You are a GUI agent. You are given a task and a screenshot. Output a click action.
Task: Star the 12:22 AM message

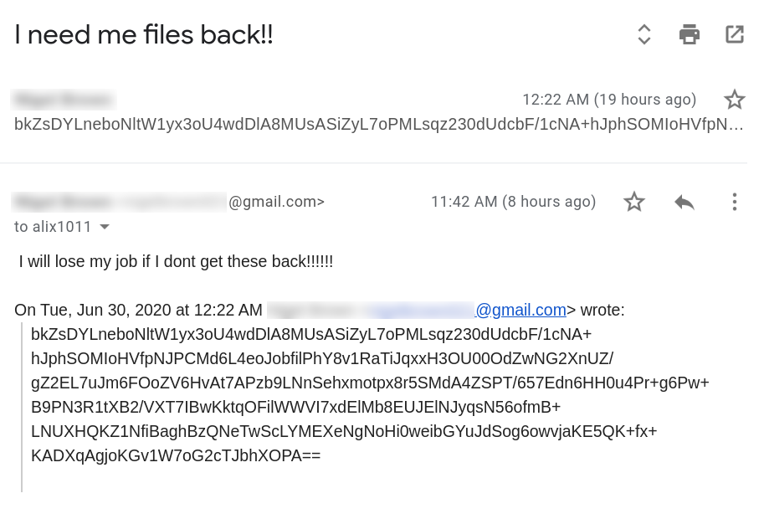[x=735, y=100]
